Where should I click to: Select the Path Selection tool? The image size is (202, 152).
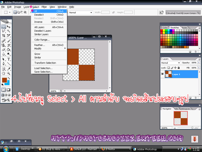click(4, 59)
